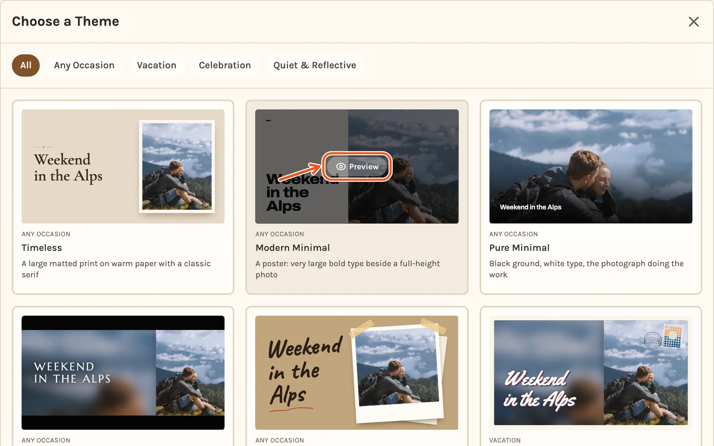Click the Modern Minimal theme title
This screenshot has height=446, width=714.
pos(293,248)
